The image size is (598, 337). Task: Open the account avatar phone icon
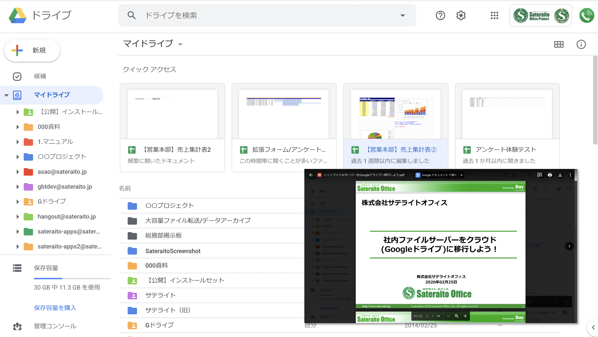[586, 16]
